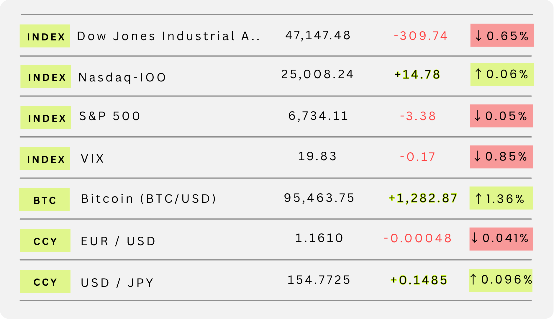This screenshot has height=319, width=554.
Task: Open the Nasdaq-100 name link
Action: (x=122, y=77)
